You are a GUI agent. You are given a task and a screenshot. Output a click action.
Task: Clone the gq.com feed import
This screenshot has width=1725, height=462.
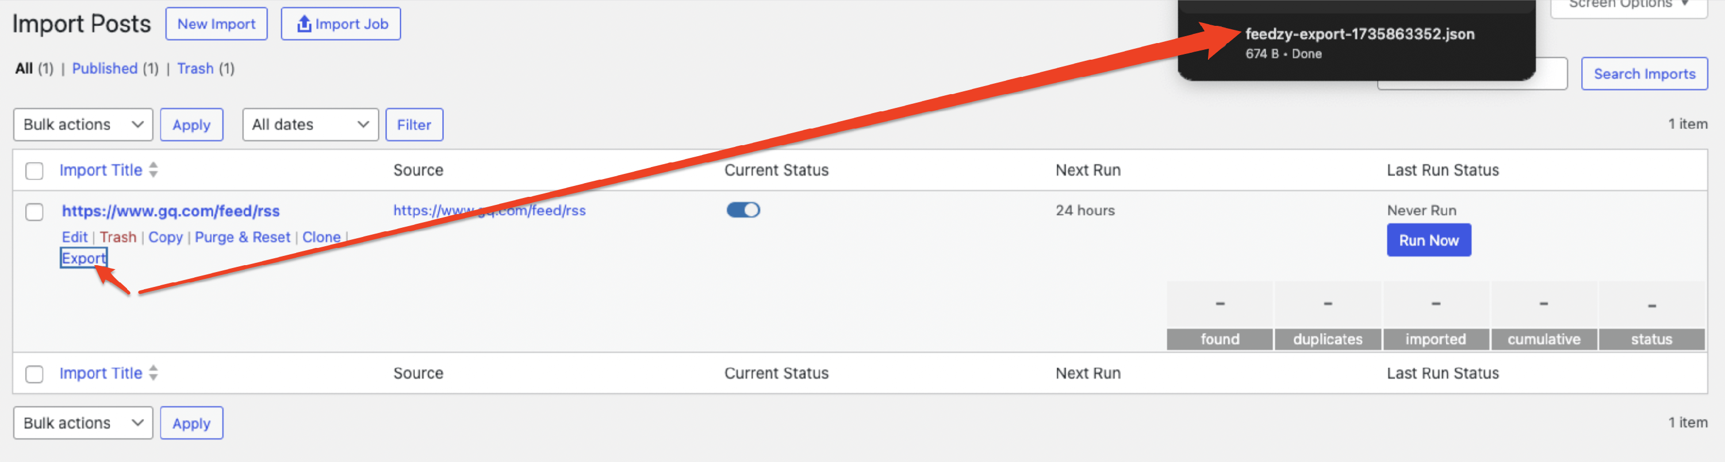321,238
